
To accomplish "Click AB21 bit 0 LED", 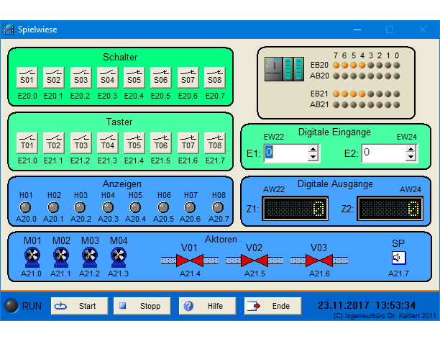I will click(x=397, y=105).
